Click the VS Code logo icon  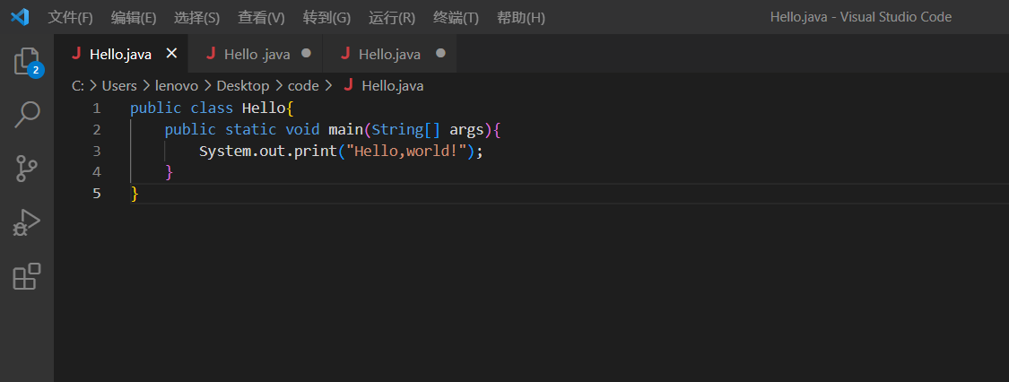click(20, 17)
